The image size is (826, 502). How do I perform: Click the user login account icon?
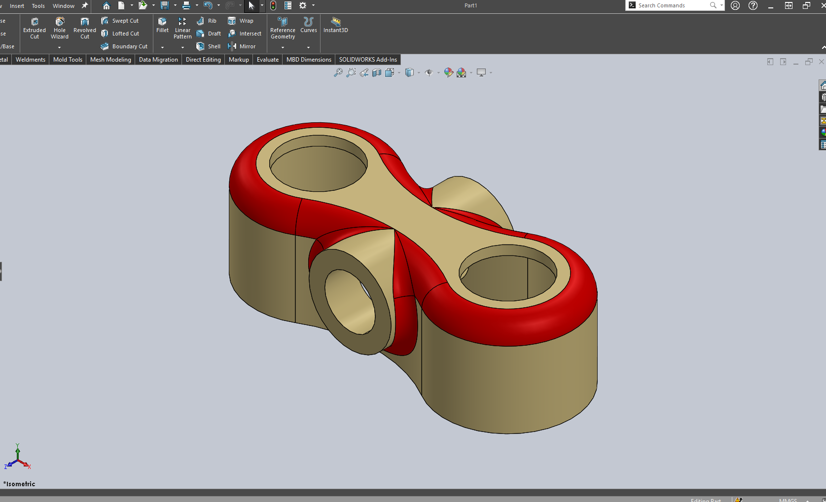pyautogui.click(x=735, y=5)
